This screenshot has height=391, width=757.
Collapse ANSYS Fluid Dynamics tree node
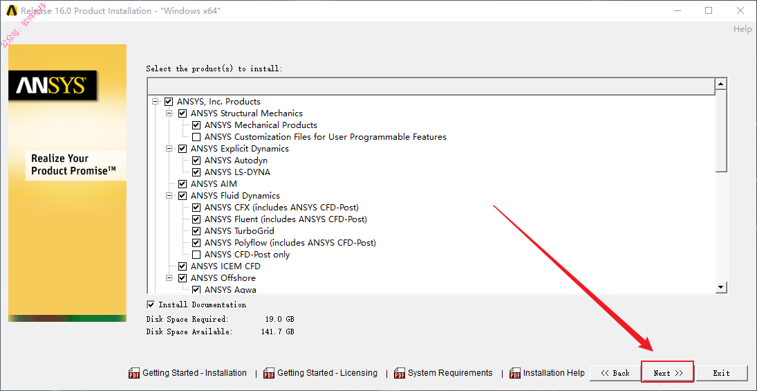tap(169, 196)
